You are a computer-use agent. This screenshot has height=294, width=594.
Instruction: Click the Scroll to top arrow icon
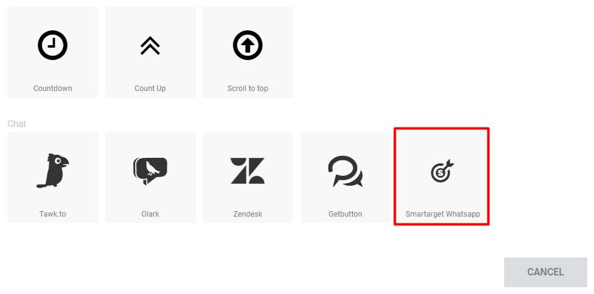tap(248, 45)
